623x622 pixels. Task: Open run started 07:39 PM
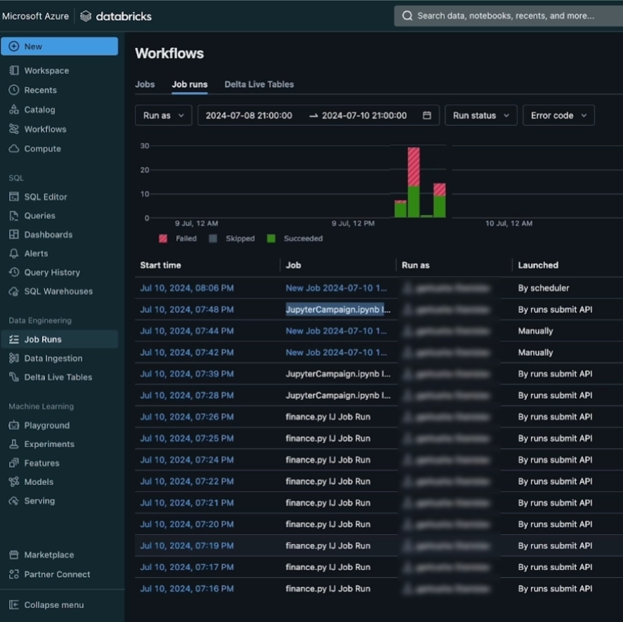(187, 374)
